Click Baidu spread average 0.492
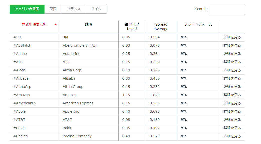The width and height of the screenshot is (261, 144). tap(155, 128)
